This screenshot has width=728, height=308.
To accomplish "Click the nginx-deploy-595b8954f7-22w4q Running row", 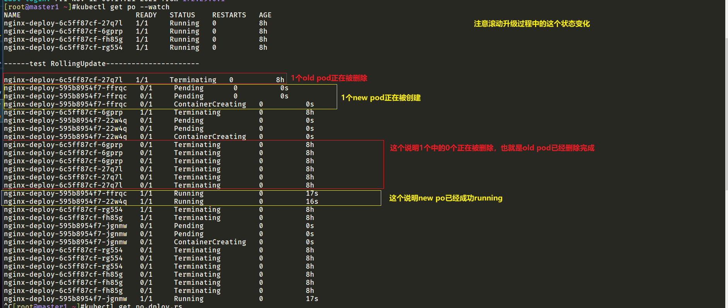I will tap(161, 201).
